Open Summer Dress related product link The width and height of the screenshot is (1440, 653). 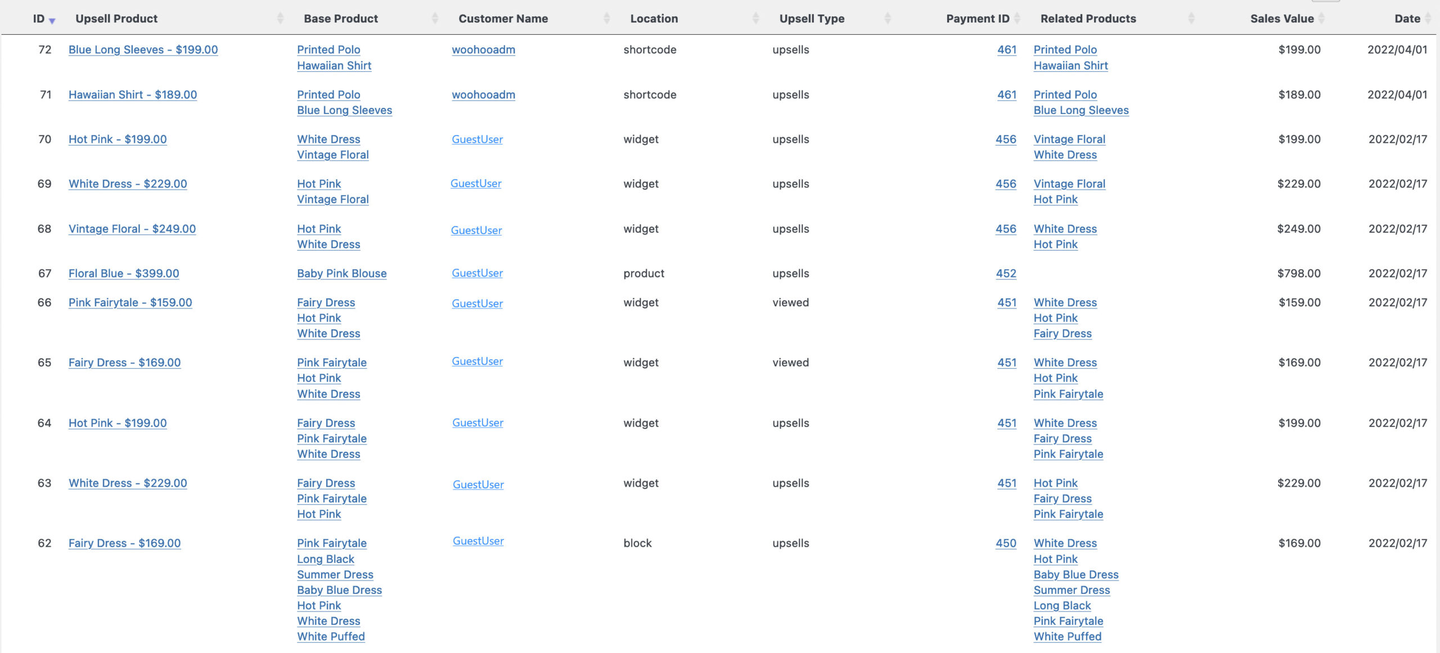(1072, 590)
